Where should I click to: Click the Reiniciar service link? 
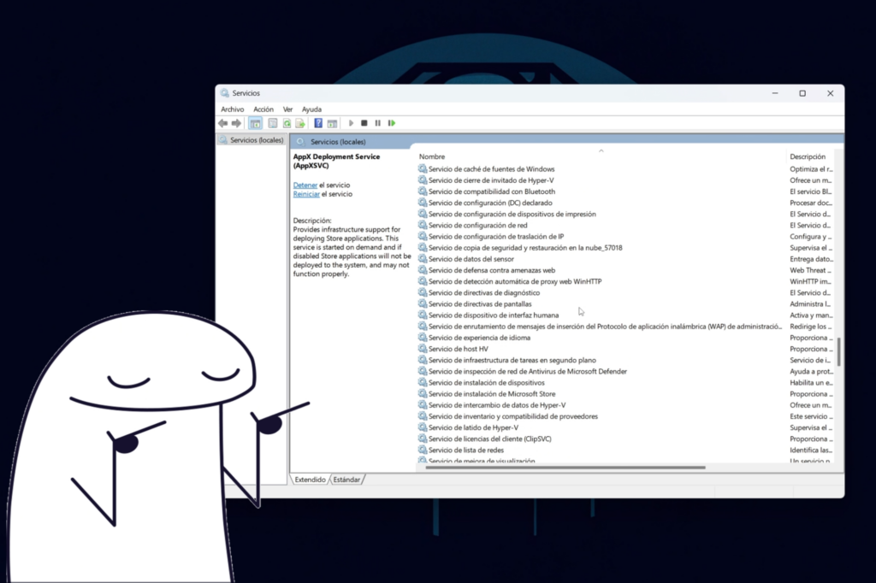tap(306, 194)
